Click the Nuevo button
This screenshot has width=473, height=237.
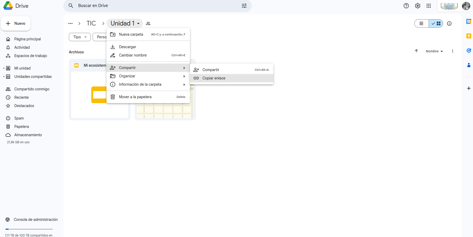[16, 23]
